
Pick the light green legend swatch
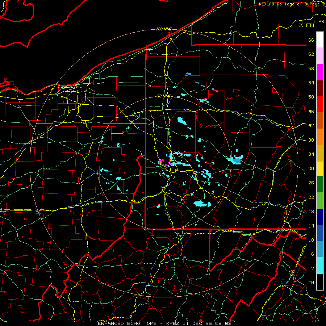point(320,201)
